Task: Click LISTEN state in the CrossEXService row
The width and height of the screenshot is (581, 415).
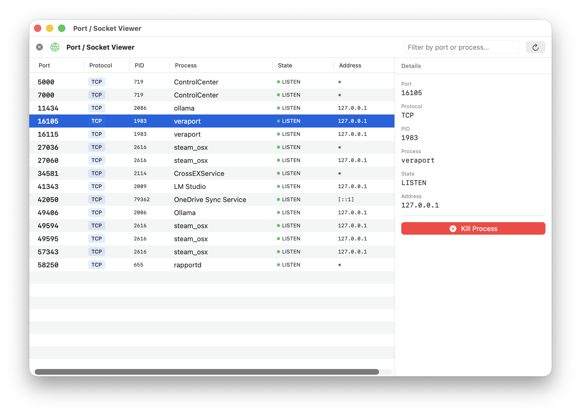Action: (289, 173)
